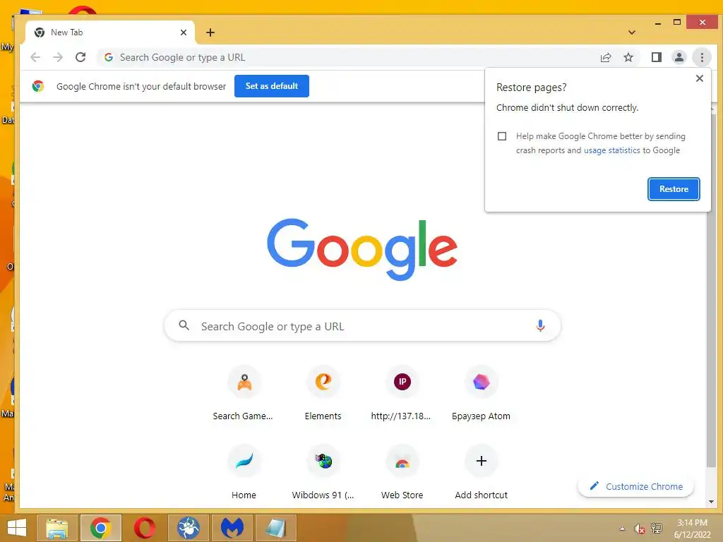
Task: Start voice search with microphone icon
Action: pos(540,326)
